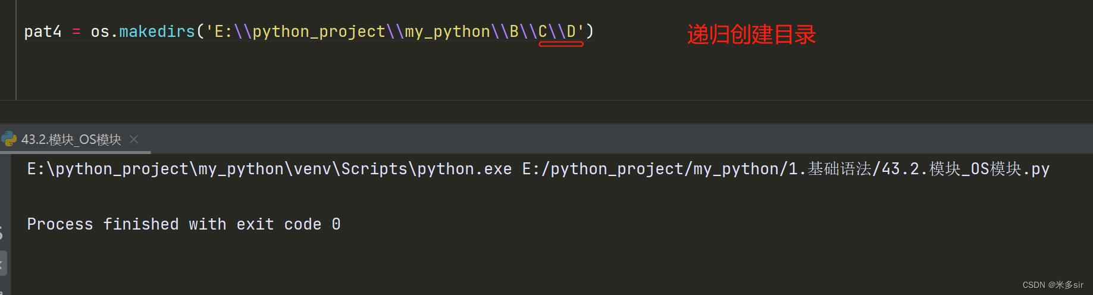Click python_project inside the makedirs path string
Screen dimensions: 1093x295
click(x=318, y=32)
